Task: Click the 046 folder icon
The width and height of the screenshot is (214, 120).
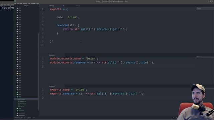Action: [x=18, y=76]
